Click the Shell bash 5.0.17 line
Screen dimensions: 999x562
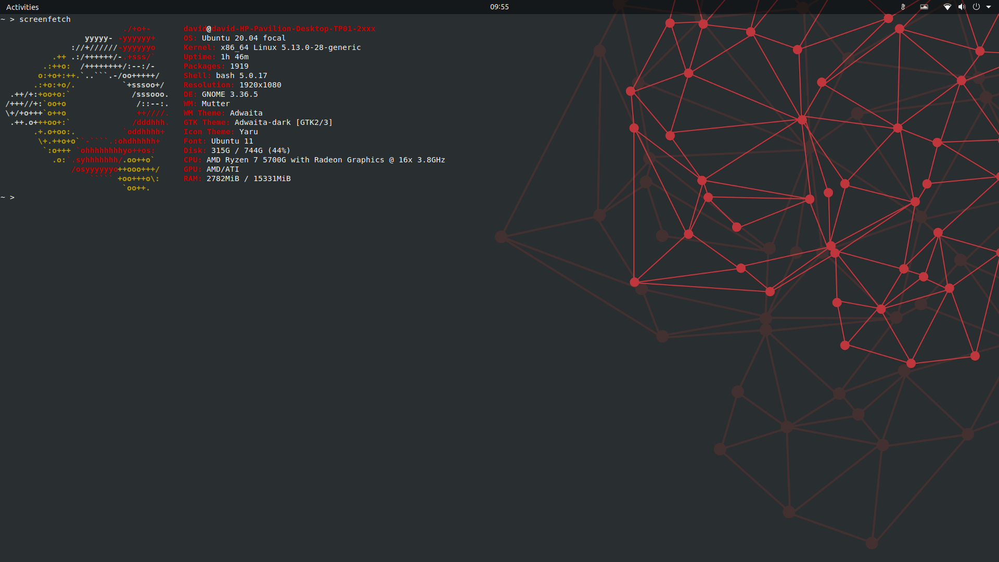225,75
